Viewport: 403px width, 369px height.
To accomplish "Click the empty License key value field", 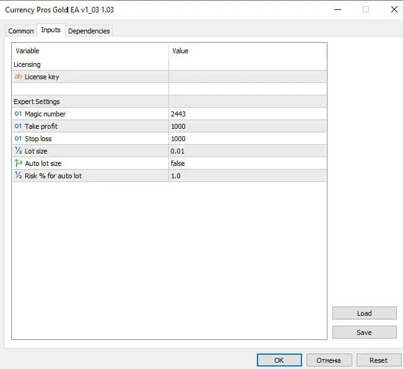I will tap(247, 77).
